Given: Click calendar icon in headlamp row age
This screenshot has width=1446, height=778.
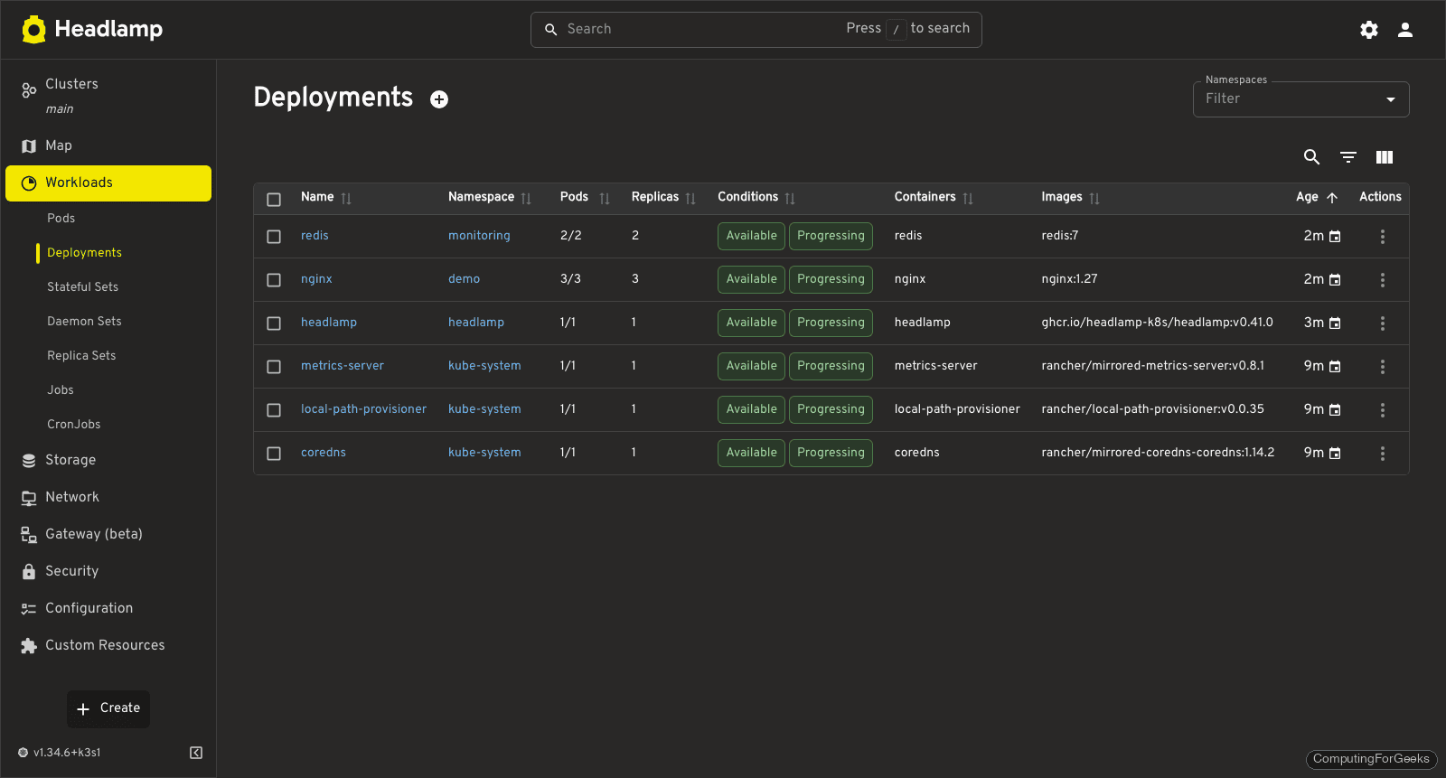Looking at the screenshot, I should click(x=1335, y=323).
